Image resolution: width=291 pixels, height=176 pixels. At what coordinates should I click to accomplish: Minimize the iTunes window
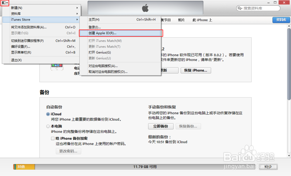(268, 3)
